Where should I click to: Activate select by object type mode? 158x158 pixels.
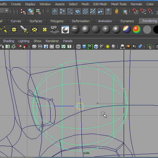point(31,11)
